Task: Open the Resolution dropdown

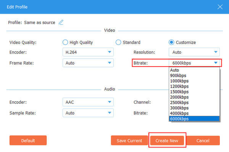Action: pyautogui.click(x=194, y=52)
